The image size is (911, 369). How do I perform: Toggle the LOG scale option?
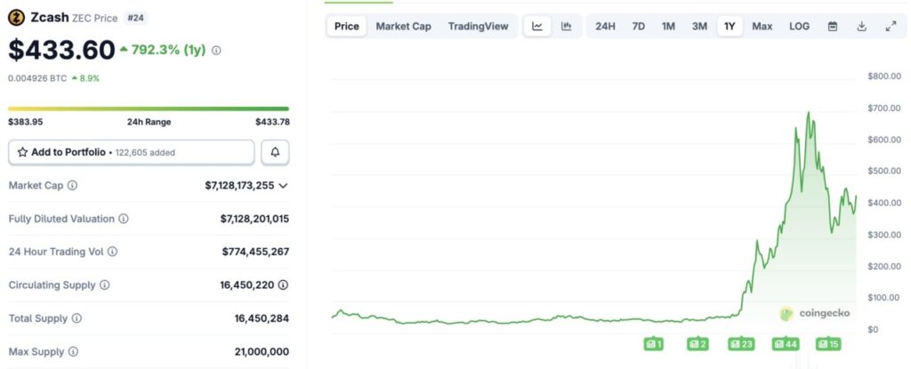pyautogui.click(x=799, y=26)
